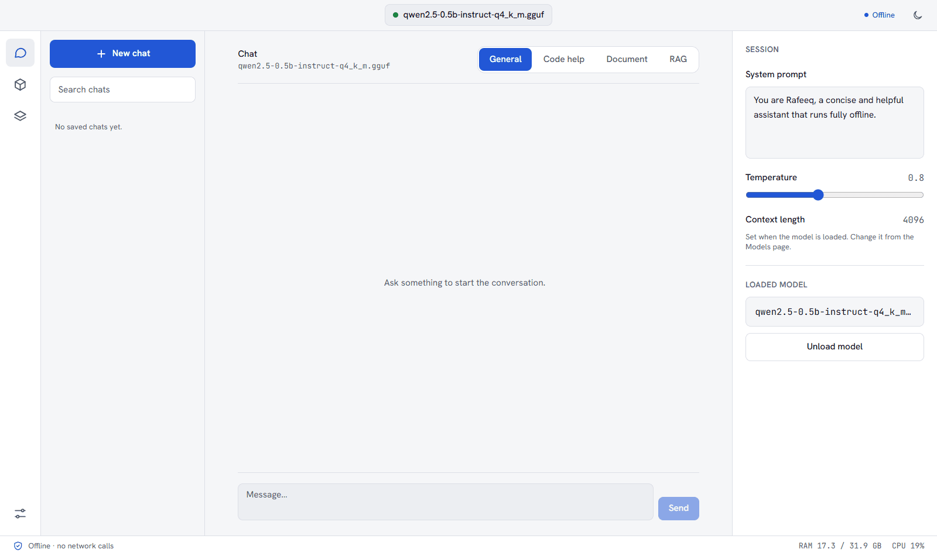Click the Send button

click(x=679, y=508)
